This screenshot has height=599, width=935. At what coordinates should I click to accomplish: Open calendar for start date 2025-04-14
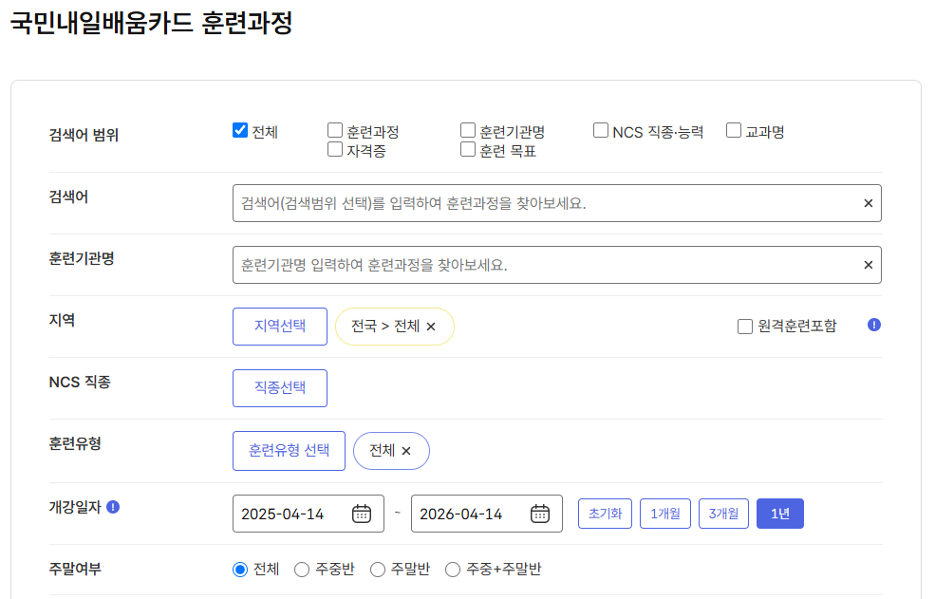(x=362, y=514)
